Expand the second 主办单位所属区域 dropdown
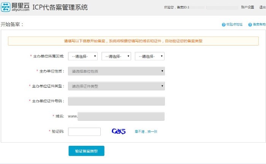 [116, 56]
